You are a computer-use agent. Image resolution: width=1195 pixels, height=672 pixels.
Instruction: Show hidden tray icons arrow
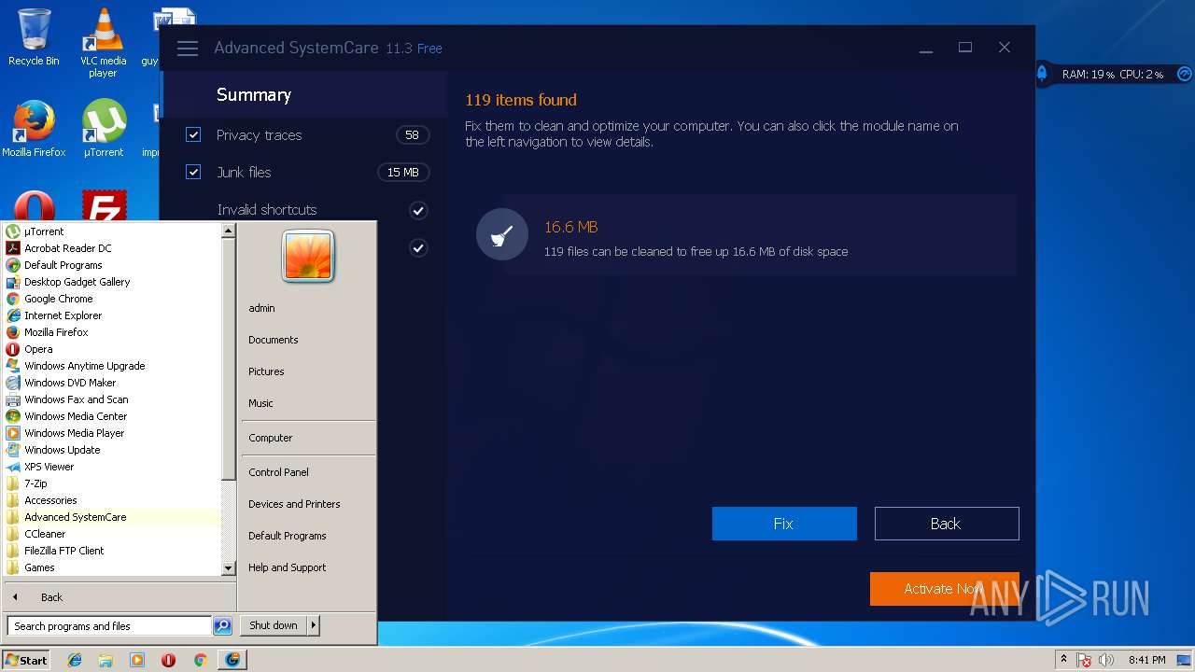(1063, 660)
